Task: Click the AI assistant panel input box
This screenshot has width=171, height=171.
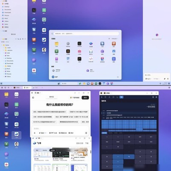Action: (x=157, y=75)
